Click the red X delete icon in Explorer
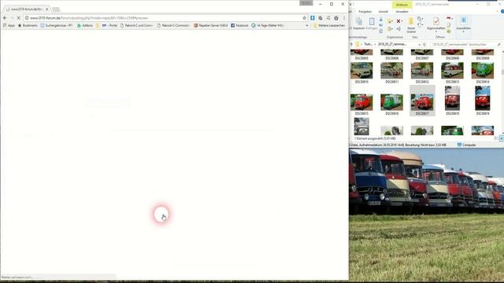 pyautogui.click(x=398, y=21)
